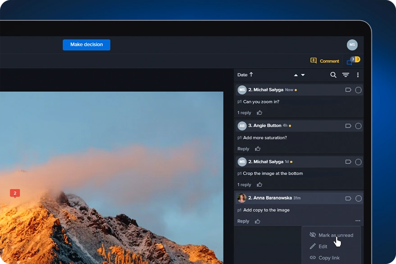The width and height of the screenshot is (396, 264).
Task: Reply to 'Add copy to the image' comment
Action: pos(243,221)
